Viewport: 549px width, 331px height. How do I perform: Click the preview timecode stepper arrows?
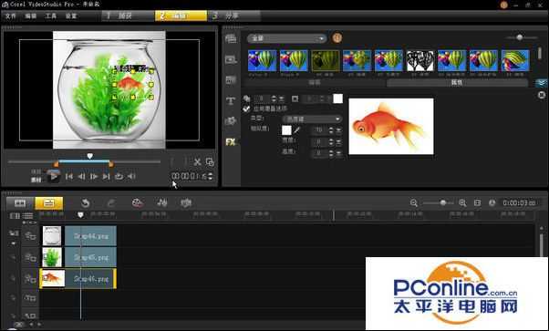coord(210,177)
